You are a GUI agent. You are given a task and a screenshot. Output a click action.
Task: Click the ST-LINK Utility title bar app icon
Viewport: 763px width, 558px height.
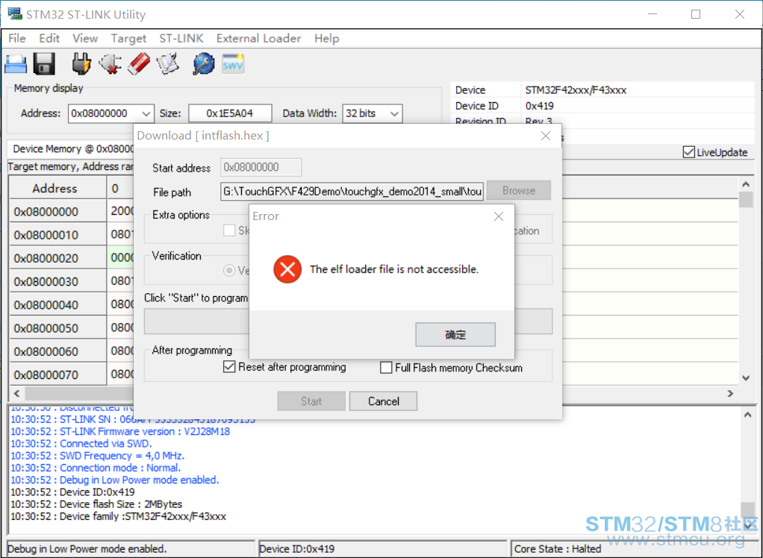click(15, 14)
